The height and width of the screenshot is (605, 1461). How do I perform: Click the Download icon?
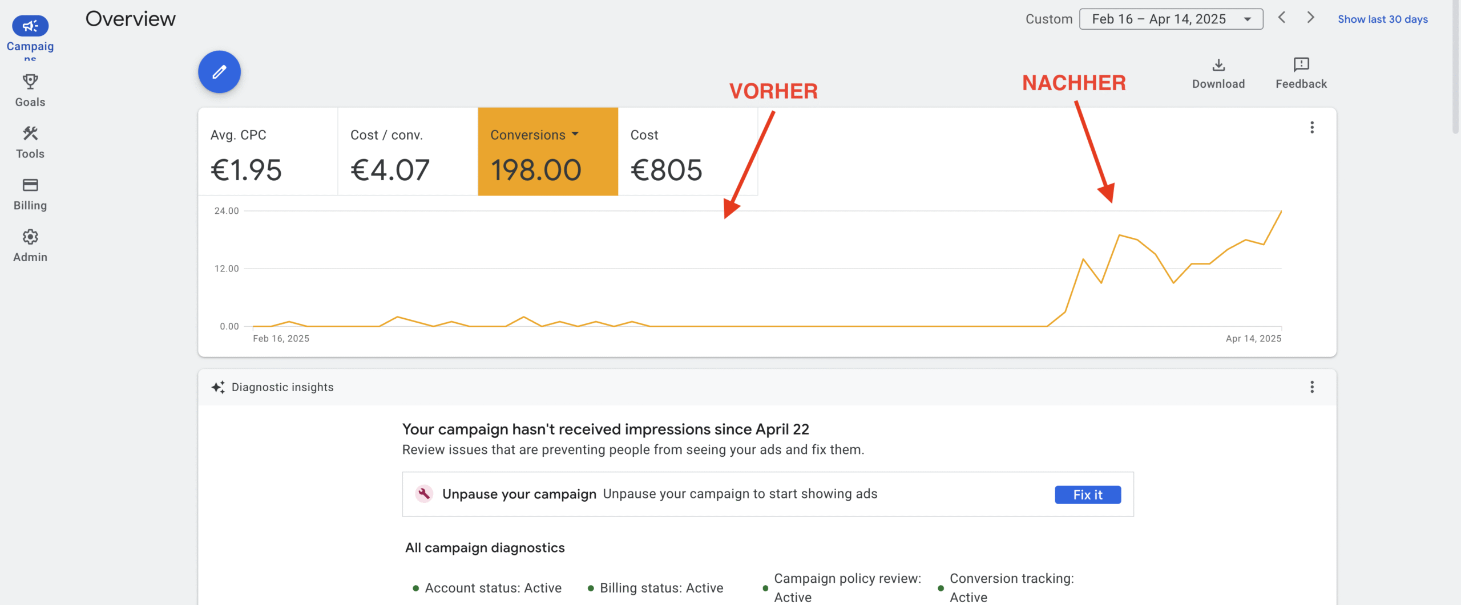(1218, 65)
